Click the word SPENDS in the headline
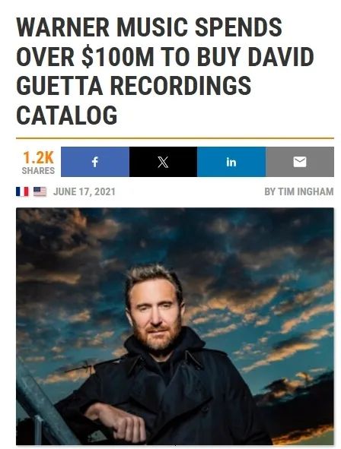Image resolution: width=341 pixels, height=449 pixels. (x=238, y=27)
